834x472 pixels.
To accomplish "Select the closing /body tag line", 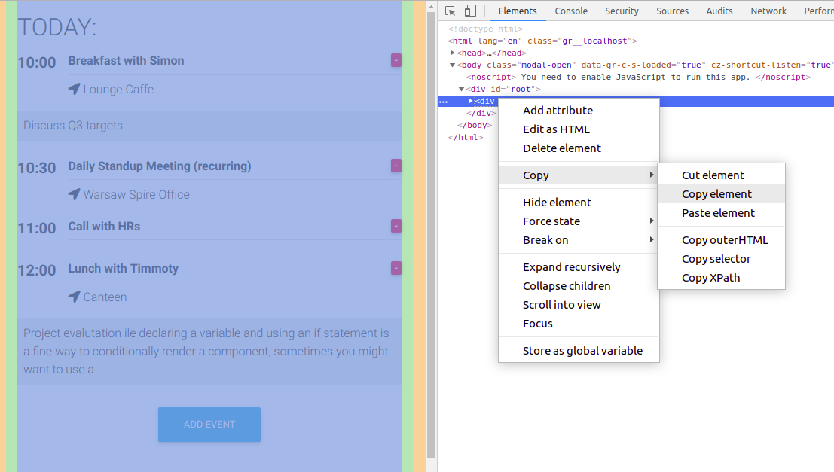I will coord(475,125).
